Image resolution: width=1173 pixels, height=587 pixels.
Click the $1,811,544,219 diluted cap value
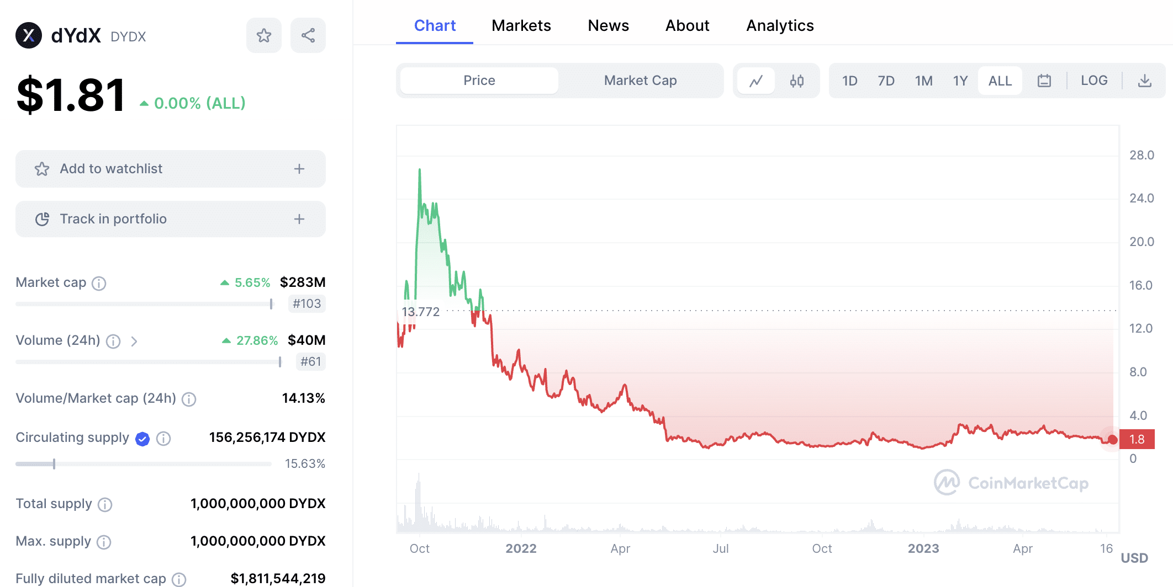[x=278, y=578]
